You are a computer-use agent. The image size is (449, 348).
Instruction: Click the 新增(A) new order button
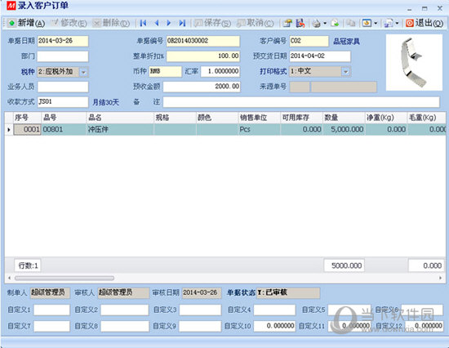click(x=26, y=23)
